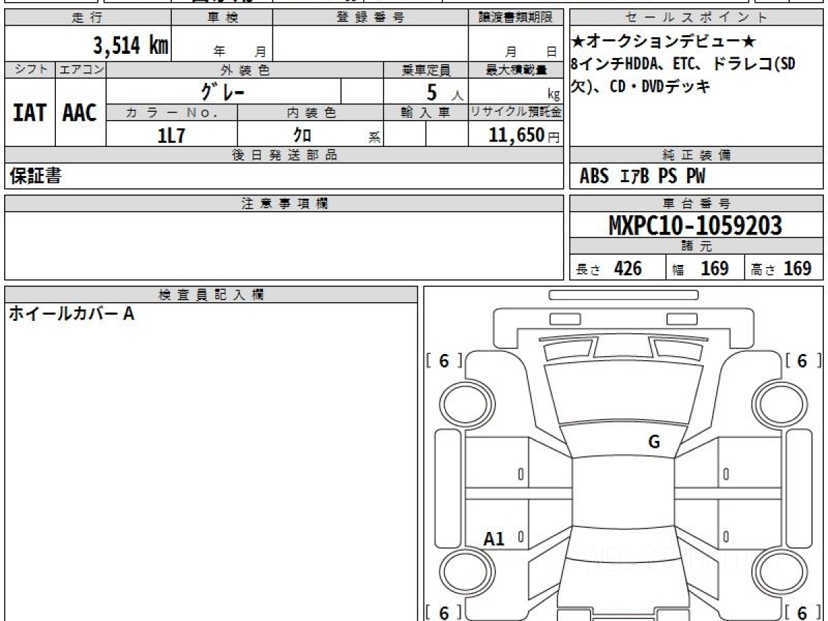
Task: Click the 注意事項欄 header
Action: point(284,204)
